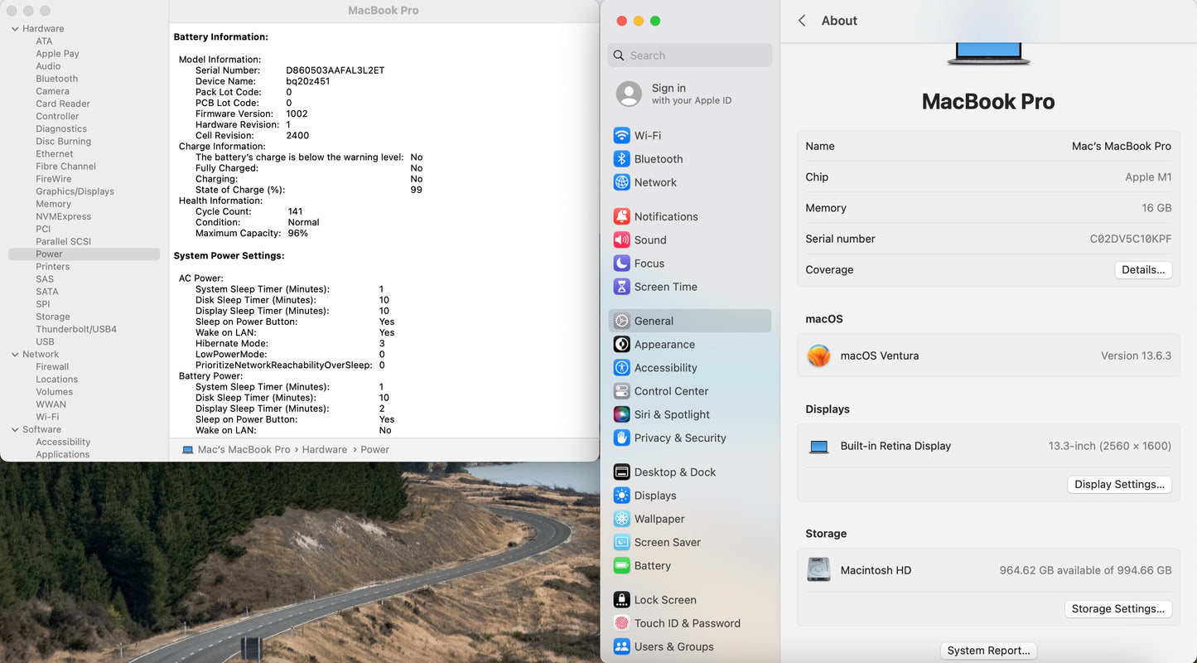Click the Search field in System Settings
The width and height of the screenshot is (1197, 663).
pos(690,56)
